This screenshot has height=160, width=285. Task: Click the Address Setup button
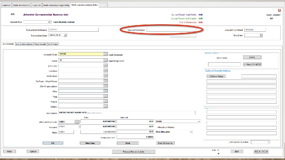coord(216,76)
